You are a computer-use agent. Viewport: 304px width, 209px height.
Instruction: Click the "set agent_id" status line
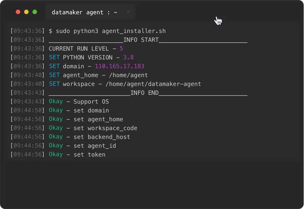(82, 146)
